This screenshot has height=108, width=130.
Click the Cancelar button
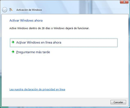[118, 102]
